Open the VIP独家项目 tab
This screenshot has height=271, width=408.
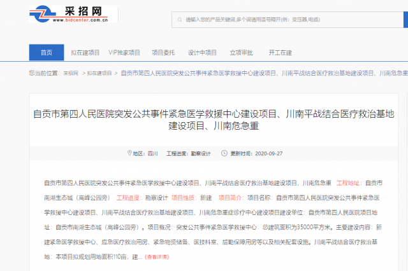click(x=124, y=52)
